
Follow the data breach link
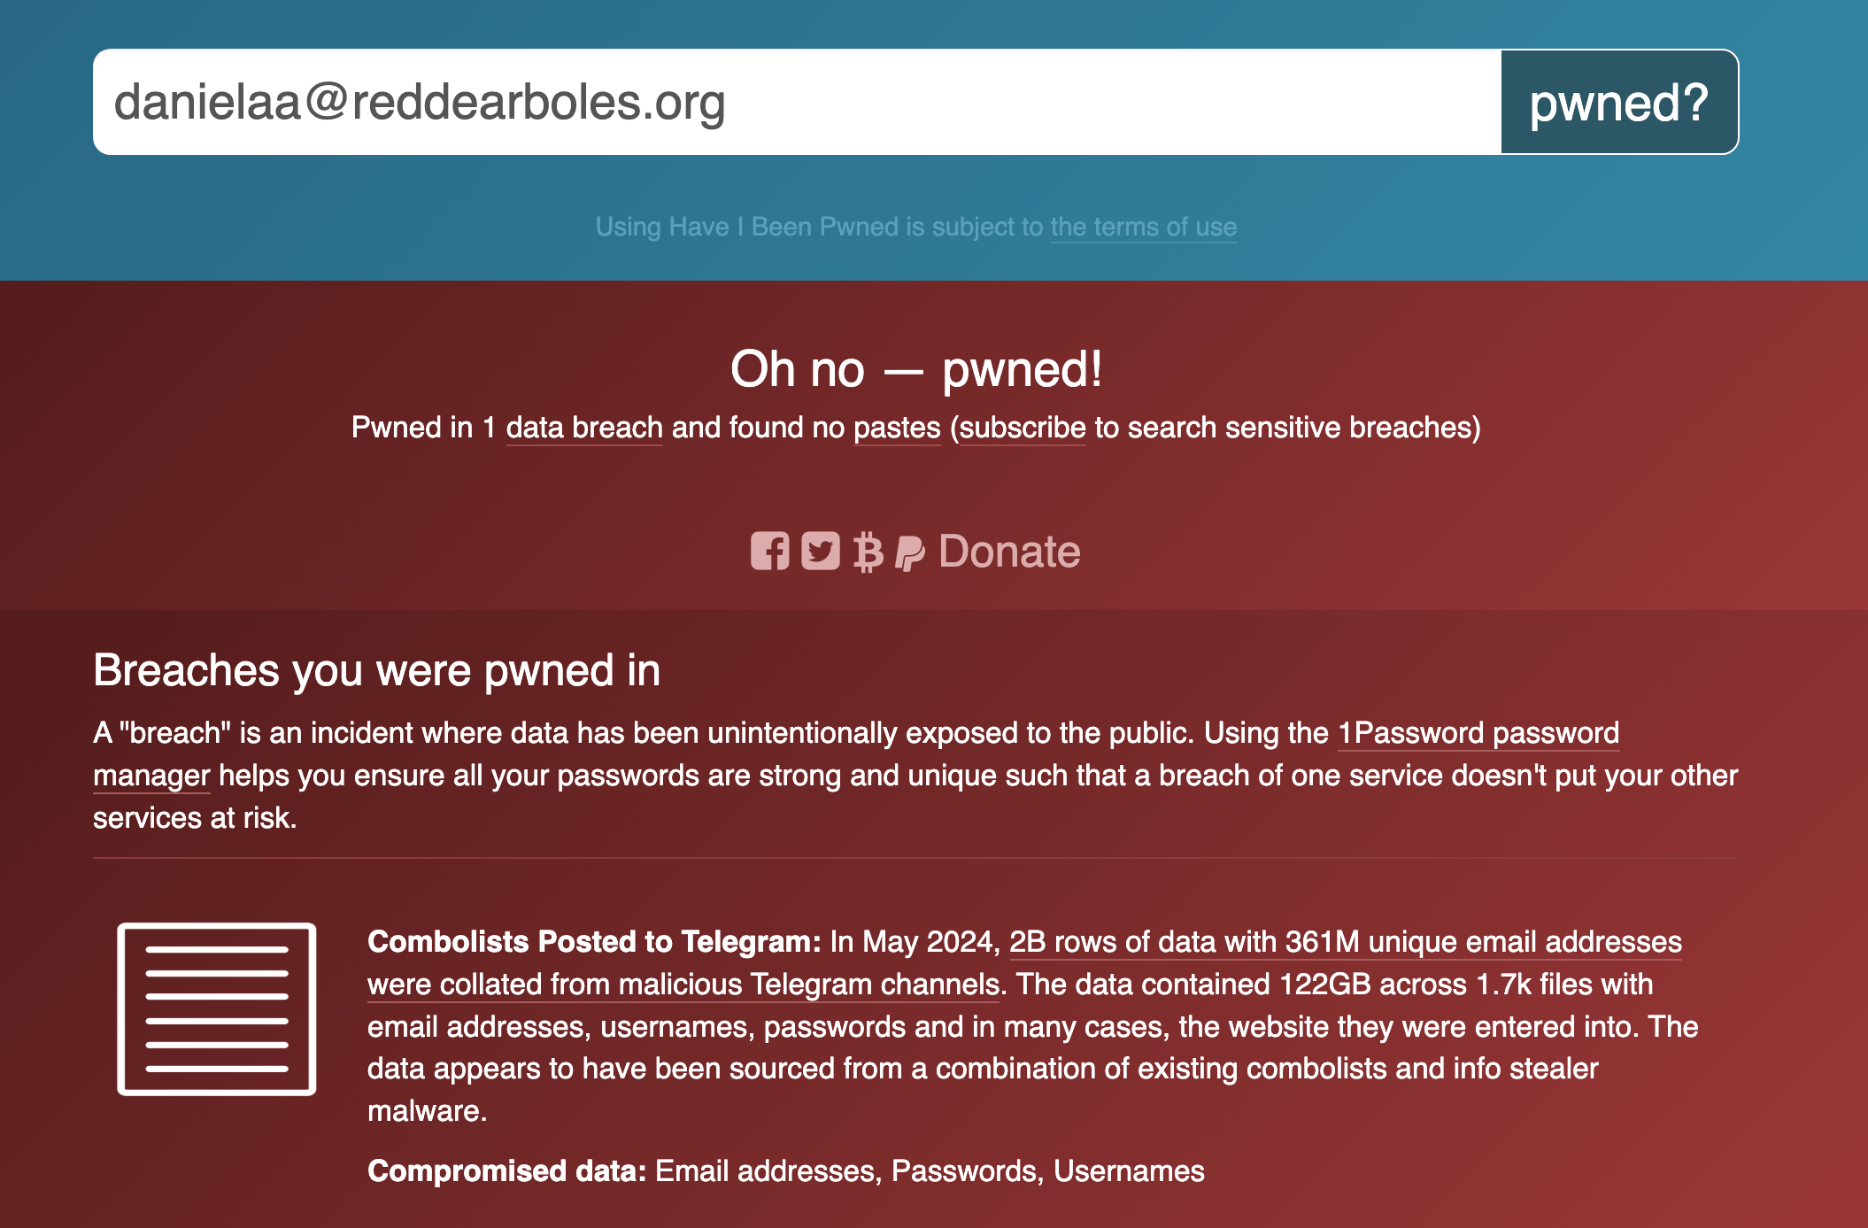coord(584,428)
